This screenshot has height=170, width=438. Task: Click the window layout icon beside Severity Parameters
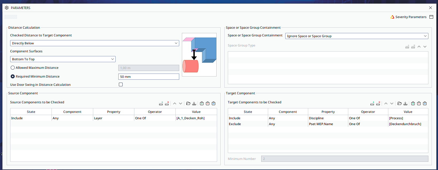[x=431, y=17]
